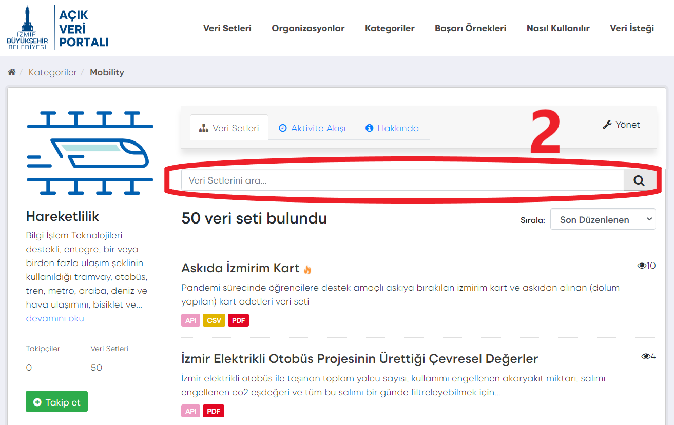674x425 pixels.
Task: Open the Sırala sort dropdown
Action: pyautogui.click(x=603, y=219)
